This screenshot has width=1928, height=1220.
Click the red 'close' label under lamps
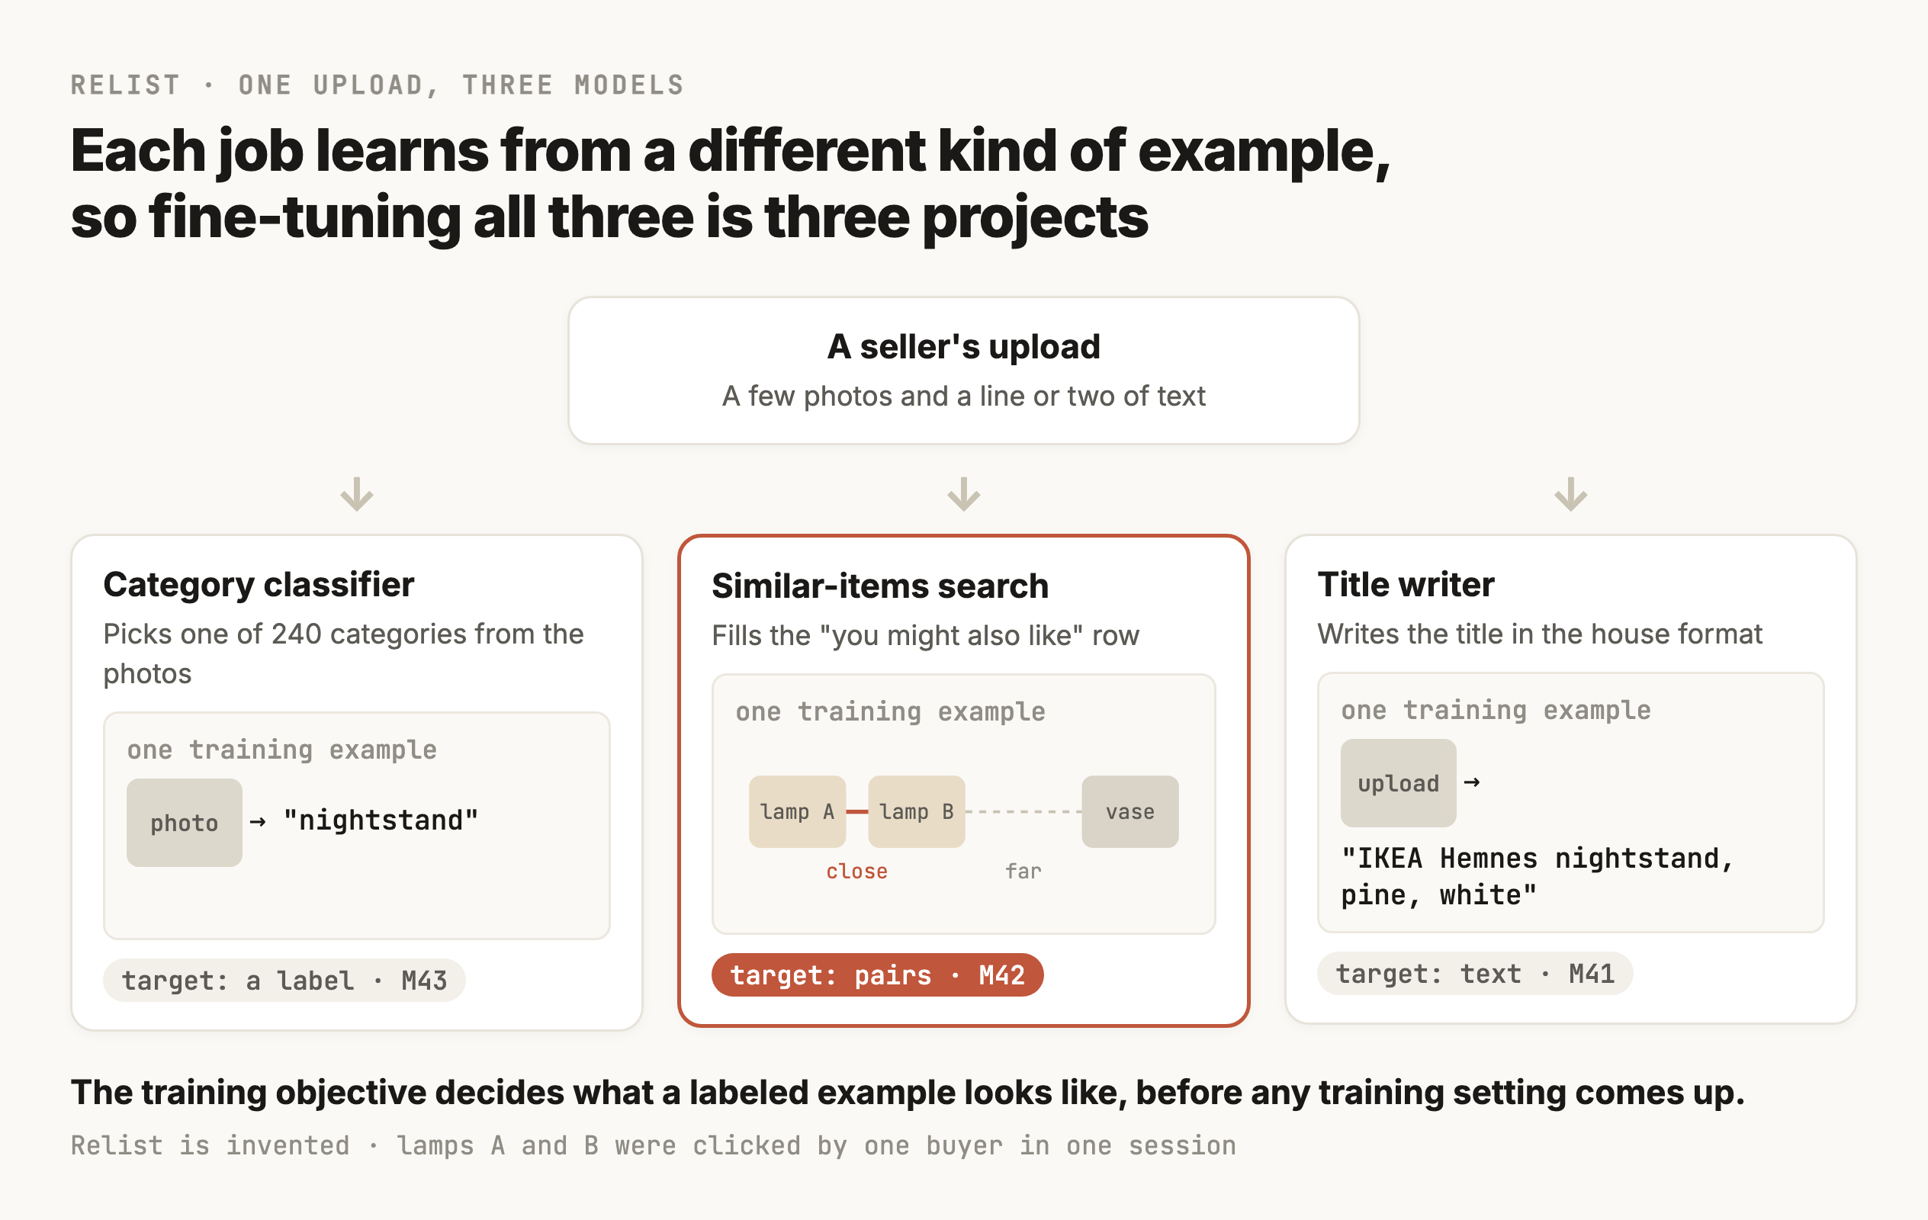(x=856, y=870)
